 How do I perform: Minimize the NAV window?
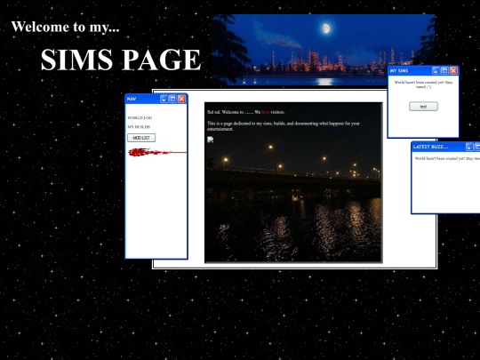[164, 99]
